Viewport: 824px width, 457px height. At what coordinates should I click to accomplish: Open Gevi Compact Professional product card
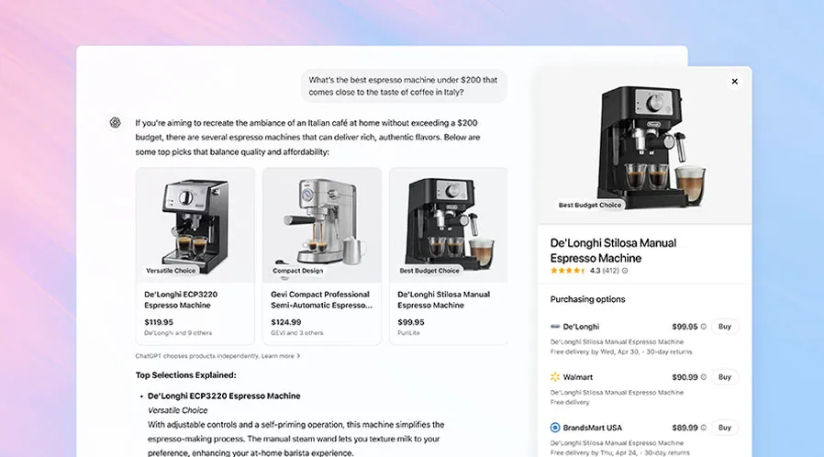click(321, 256)
